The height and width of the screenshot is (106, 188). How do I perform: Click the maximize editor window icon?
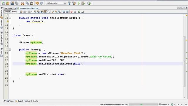(186, 8)
